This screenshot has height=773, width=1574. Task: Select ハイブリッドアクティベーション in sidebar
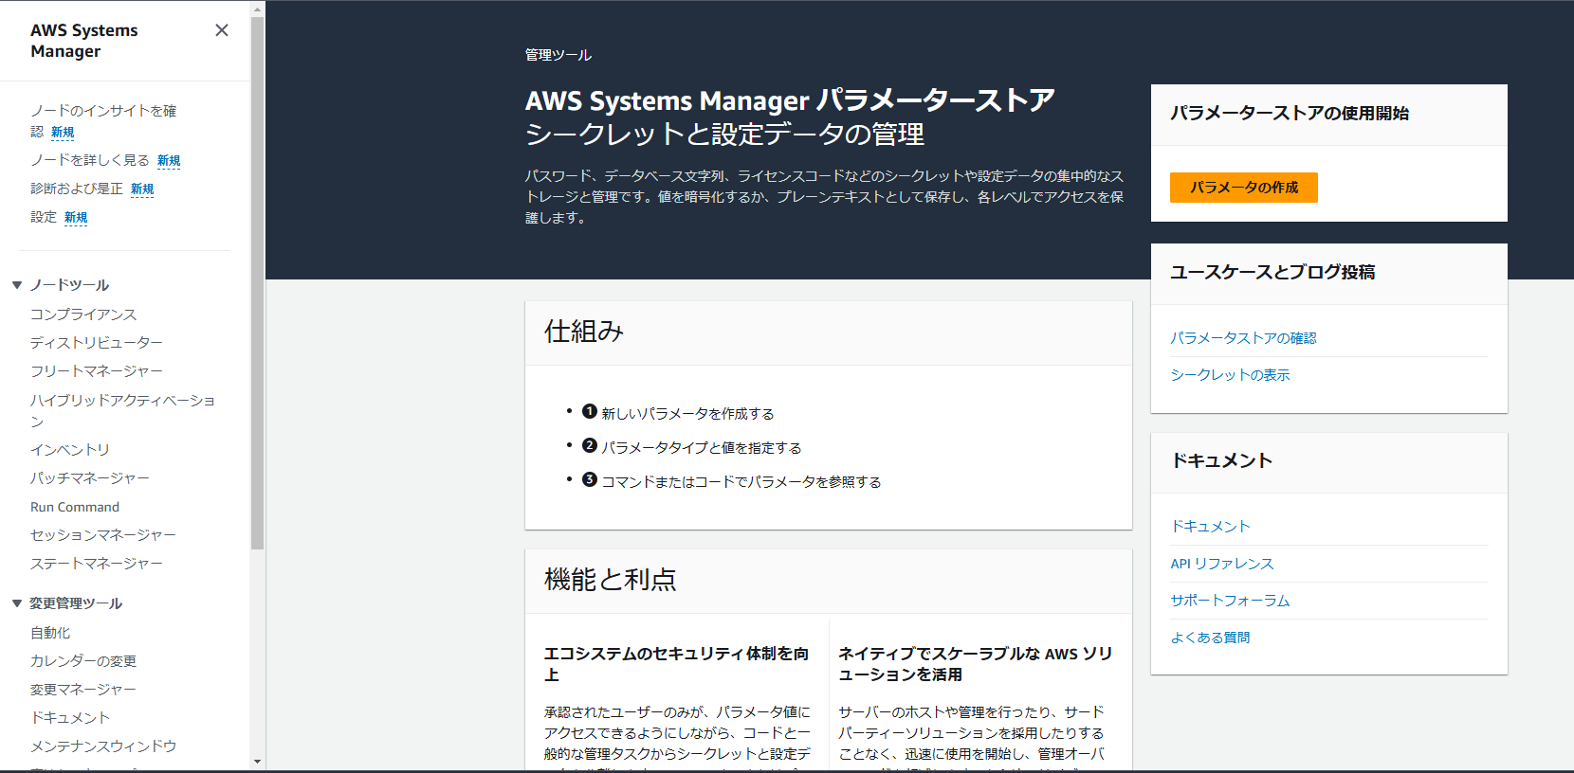pyautogui.click(x=123, y=410)
